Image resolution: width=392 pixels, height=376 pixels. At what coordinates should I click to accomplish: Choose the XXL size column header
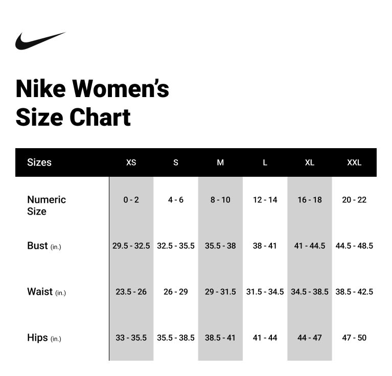(354, 162)
